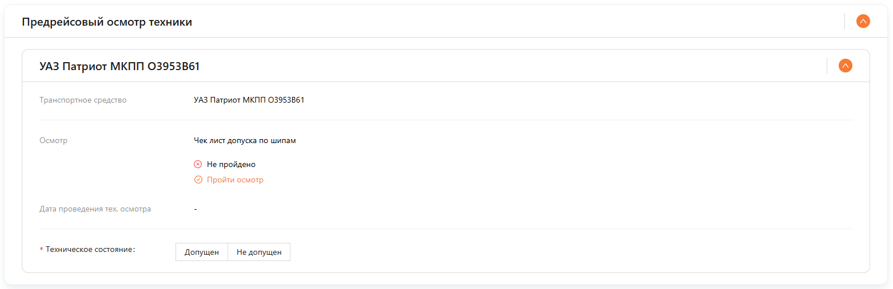Click the Транспортное средство field label
Viewport: 893px width, 289px height.
tap(83, 100)
